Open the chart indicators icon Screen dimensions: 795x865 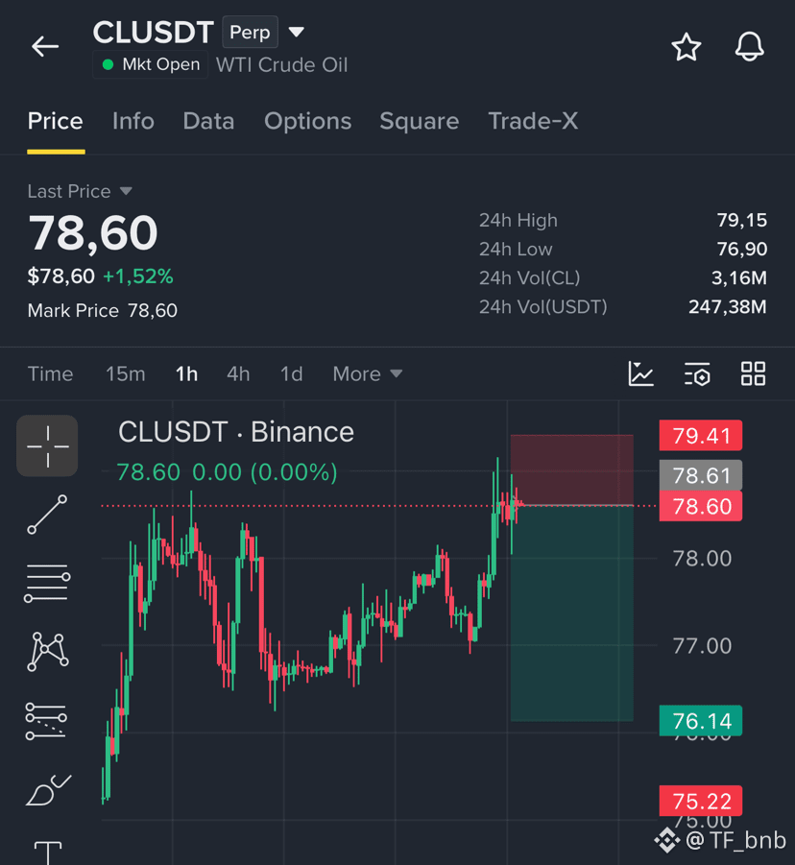pos(641,374)
